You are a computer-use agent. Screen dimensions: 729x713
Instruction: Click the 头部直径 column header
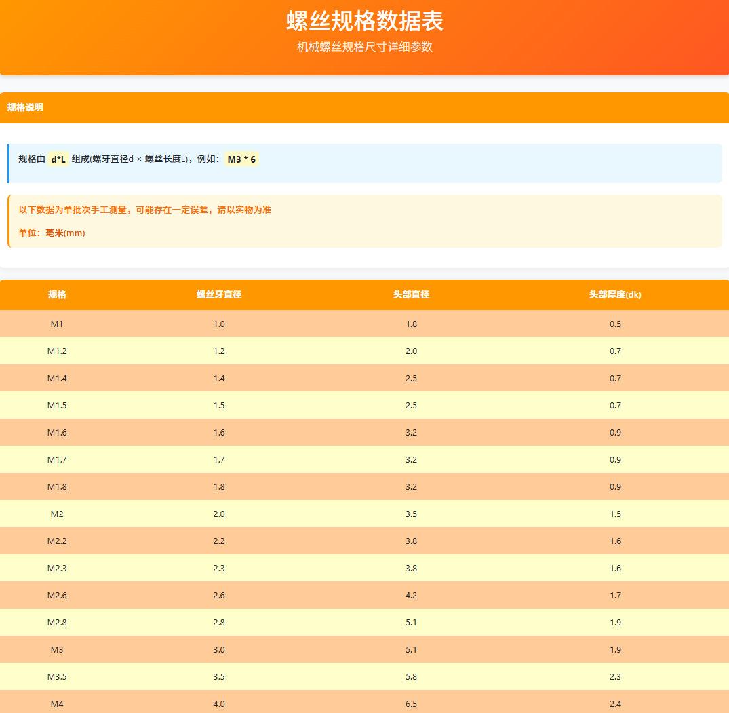pos(411,294)
